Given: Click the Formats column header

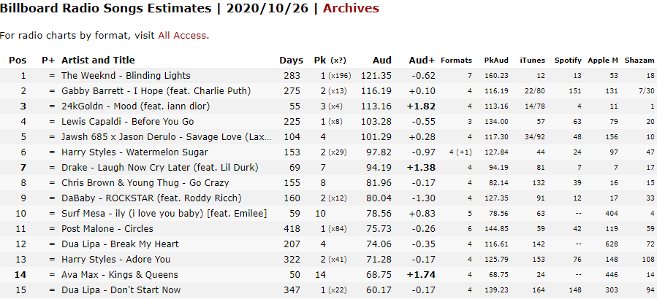Looking at the screenshot, I should 456,61.
